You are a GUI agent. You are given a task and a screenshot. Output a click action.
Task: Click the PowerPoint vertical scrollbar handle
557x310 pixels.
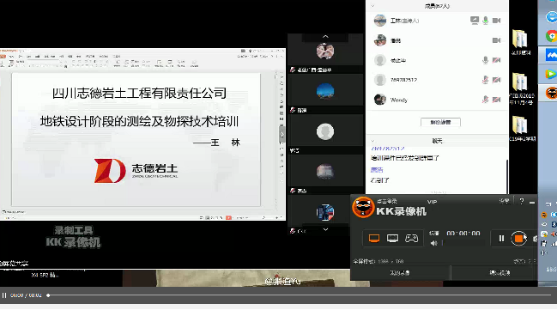[x=282, y=133]
